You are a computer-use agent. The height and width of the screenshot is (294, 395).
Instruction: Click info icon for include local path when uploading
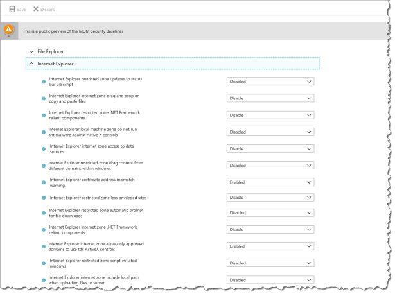44,280
